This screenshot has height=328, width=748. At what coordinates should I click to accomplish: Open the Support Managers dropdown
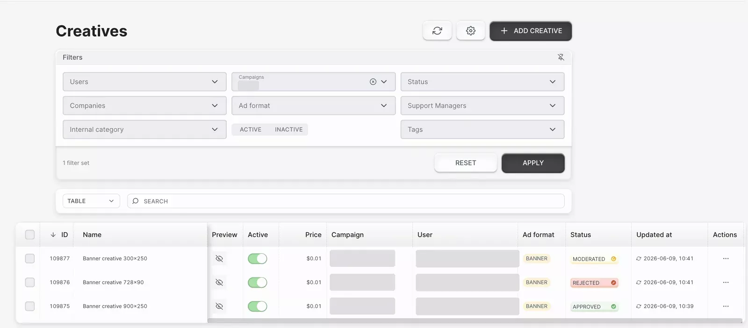(482, 105)
